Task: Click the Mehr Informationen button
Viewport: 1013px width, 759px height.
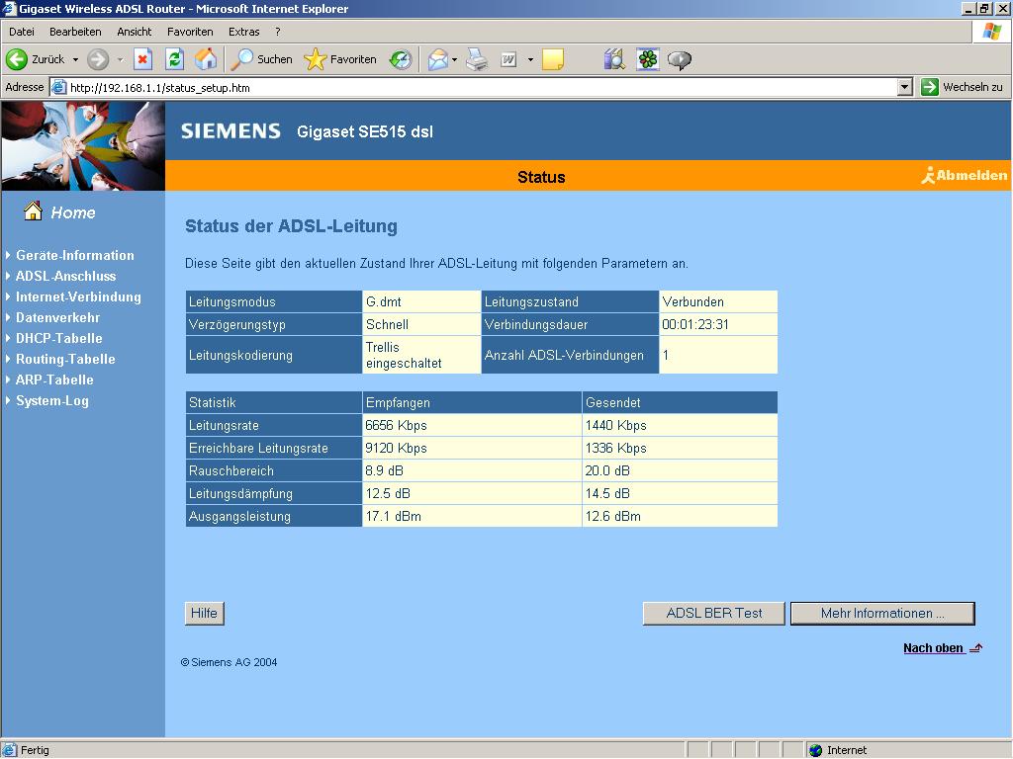Action: click(882, 613)
